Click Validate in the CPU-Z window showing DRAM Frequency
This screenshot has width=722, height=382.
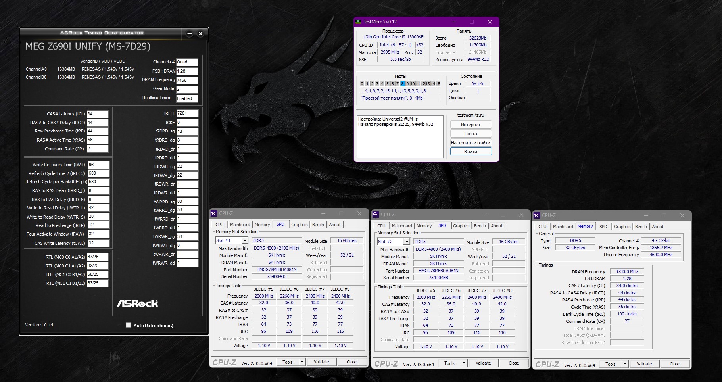coord(644,364)
